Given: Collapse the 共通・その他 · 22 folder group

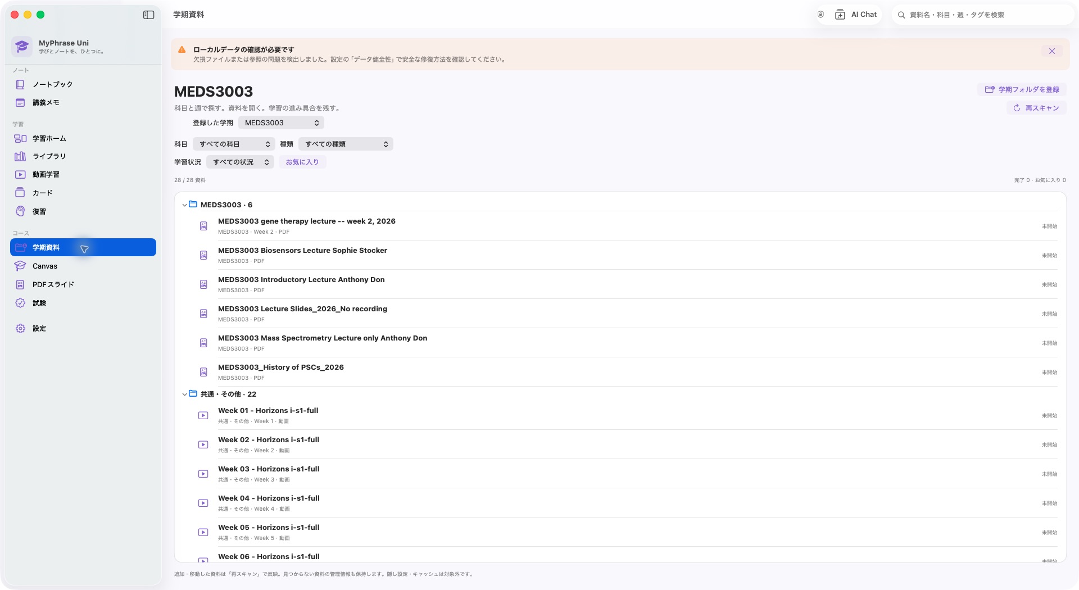Looking at the screenshot, I should (184, 394).
